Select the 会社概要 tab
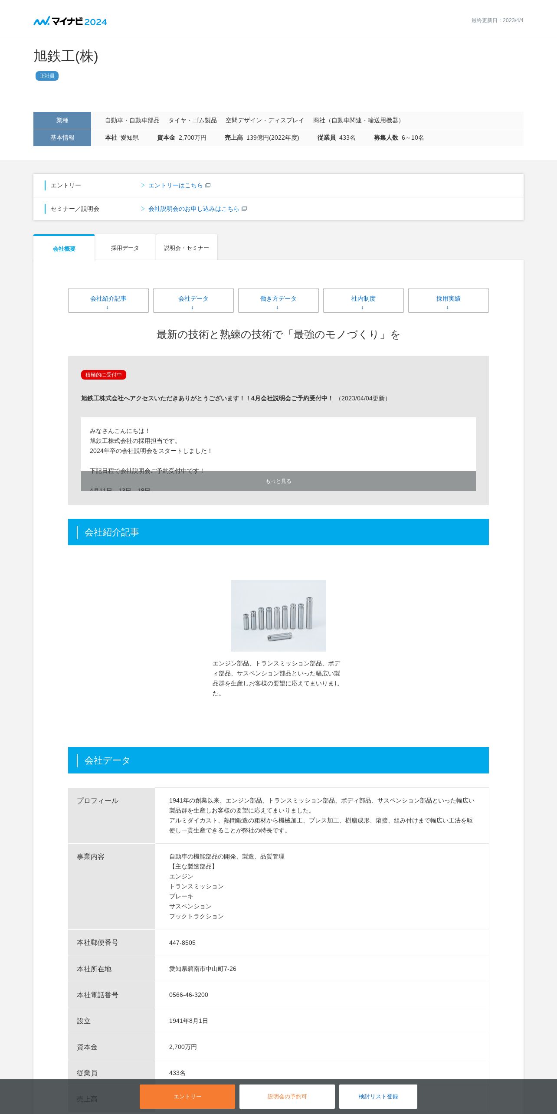The height and width of the screenshot is (1114, 557). point(64,248)
